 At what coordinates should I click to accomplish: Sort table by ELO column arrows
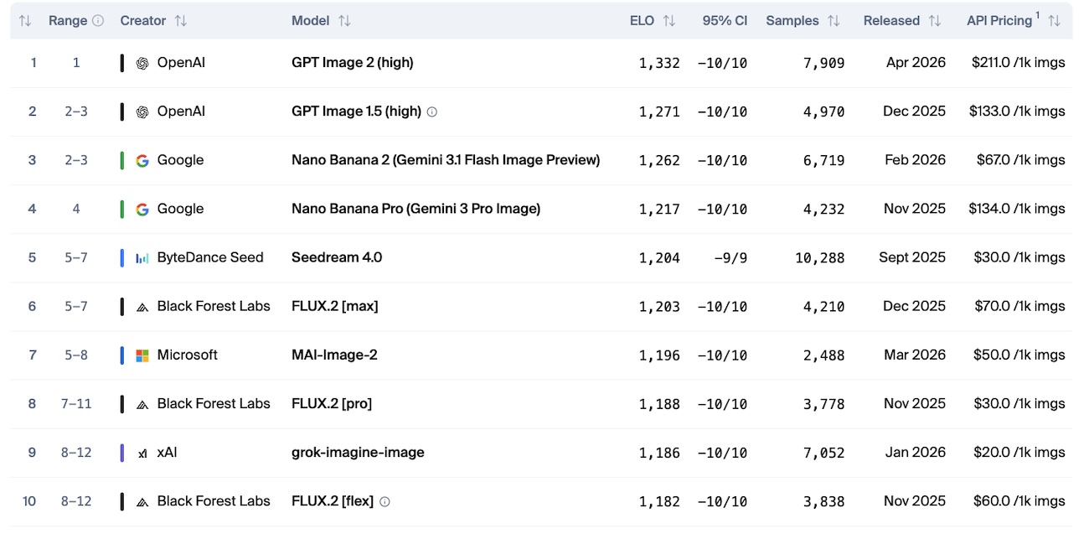pos(668,21)
